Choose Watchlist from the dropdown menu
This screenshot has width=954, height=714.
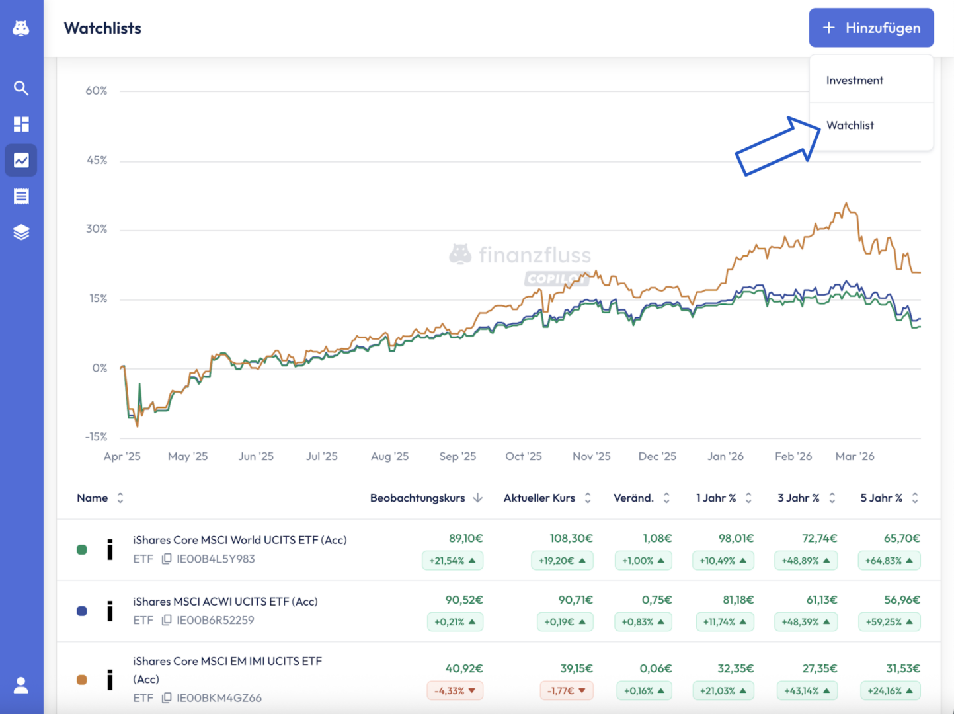850,126
